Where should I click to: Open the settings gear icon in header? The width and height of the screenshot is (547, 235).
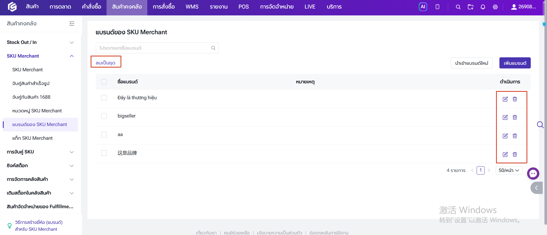(x=495, y=7)
